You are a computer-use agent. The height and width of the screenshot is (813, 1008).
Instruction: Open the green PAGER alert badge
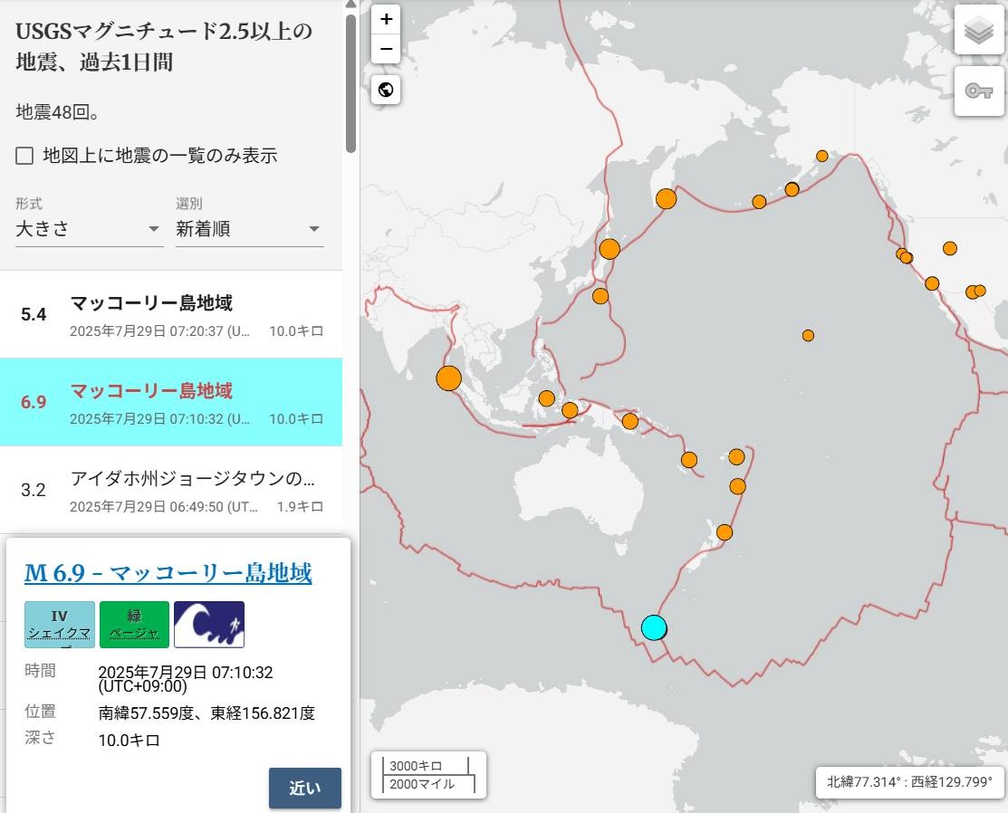(134, 625)
